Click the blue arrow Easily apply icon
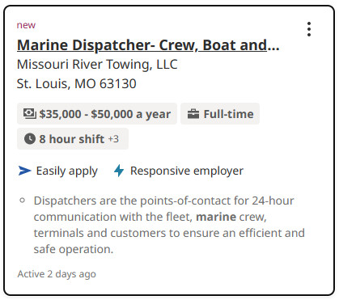Screen dimensions: 339x300 point(24,171)
